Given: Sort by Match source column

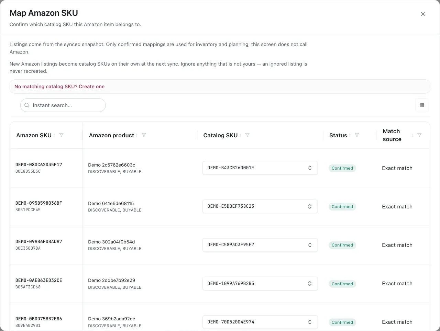Looking at the screenshot, I should coord(412,136).
